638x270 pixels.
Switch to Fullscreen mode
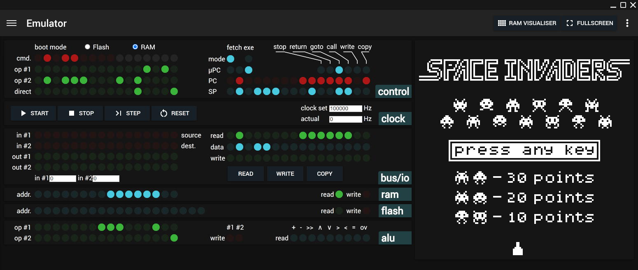point(590,23)
